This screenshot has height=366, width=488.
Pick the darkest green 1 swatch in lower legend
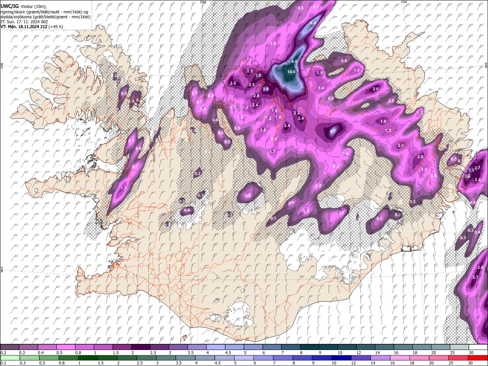pyautogui.click(x=88, y=358)
